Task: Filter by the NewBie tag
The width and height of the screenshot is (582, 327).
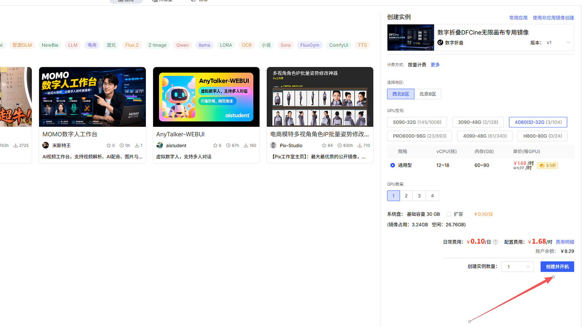Action: click(50, 45)
